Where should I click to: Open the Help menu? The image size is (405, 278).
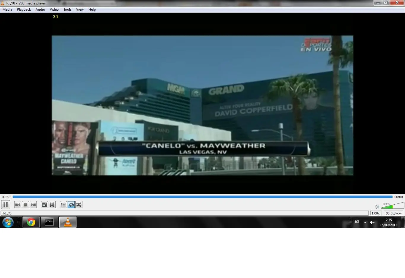coord(92,10)
